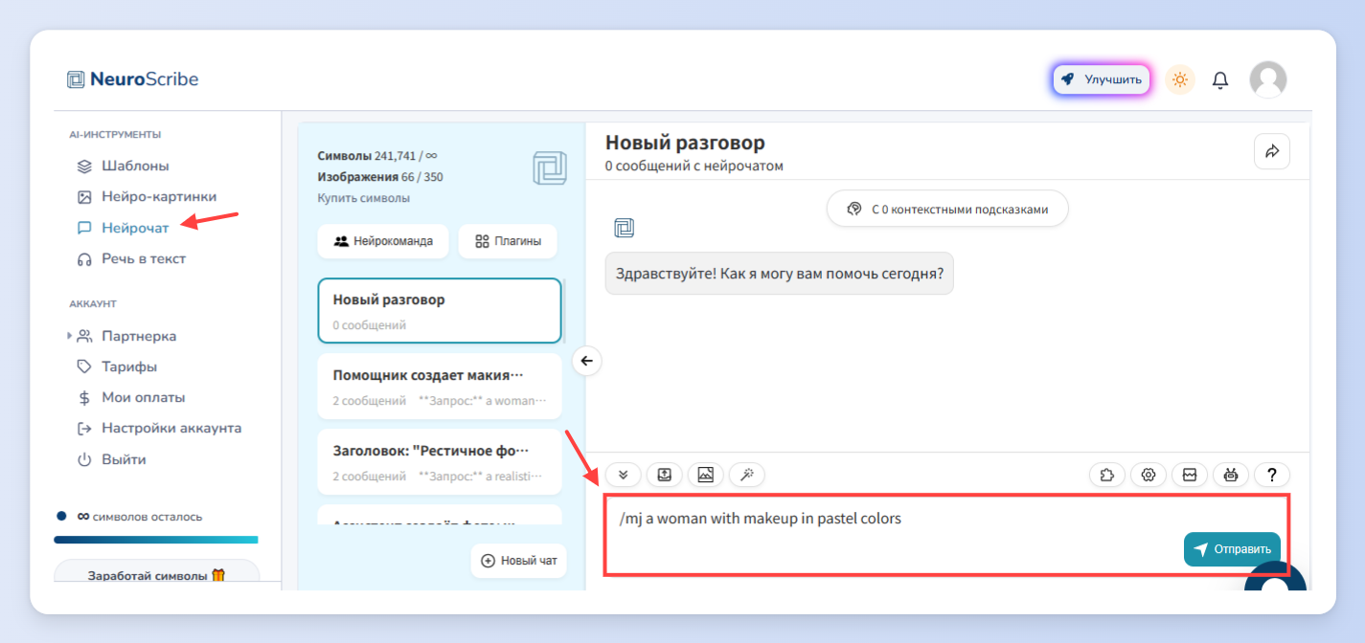
Task: Click the Новый разговор conversation title
Action: click(x=685, y=143)
